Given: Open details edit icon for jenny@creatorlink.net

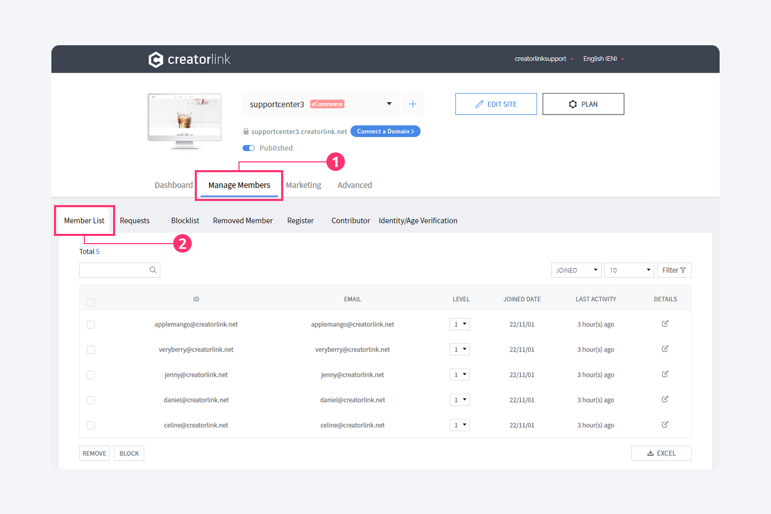Looking at the screenshot, I should pyautogui.click(x=665, y=374).
